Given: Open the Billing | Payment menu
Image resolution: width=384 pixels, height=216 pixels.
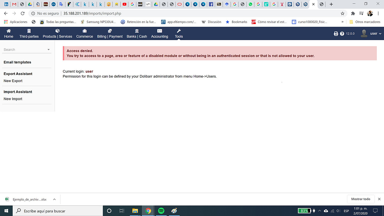Looking at the screenshot, I should point(111,34).
